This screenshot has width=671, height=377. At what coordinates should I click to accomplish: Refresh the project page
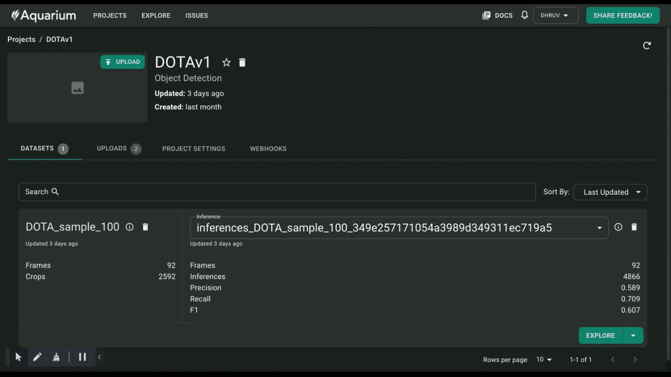click(x=647, y=46)
